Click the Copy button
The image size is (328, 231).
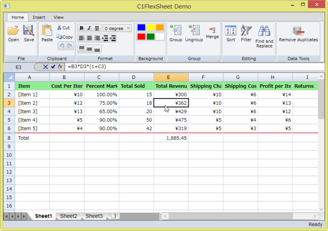coord(65,37)
